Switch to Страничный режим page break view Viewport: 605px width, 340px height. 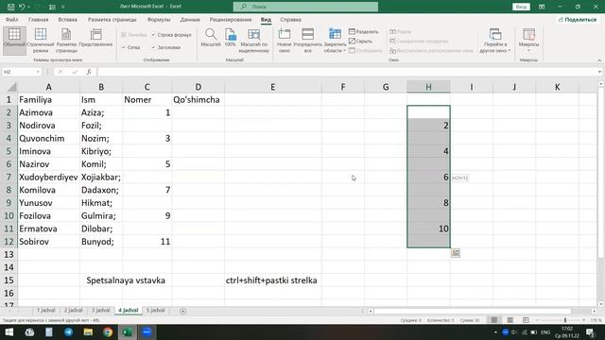pos(41,40)
